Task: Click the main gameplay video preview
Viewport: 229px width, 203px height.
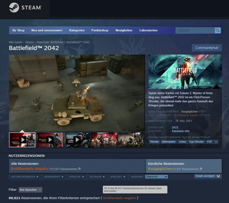Action: (x=77, y=93)
